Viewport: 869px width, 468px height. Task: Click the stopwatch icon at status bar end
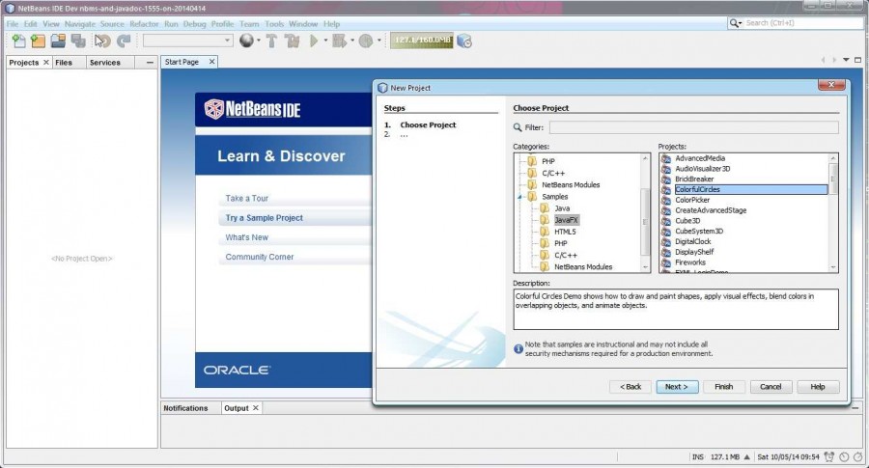(858, 457)
